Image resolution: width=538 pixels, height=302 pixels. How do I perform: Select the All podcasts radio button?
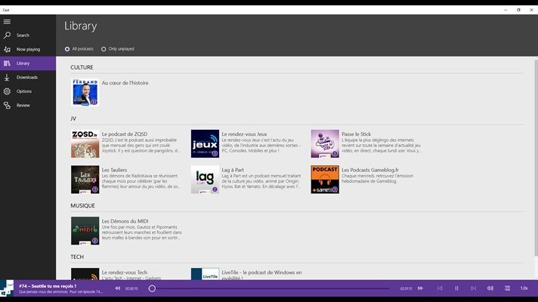(x=67, y=49)
